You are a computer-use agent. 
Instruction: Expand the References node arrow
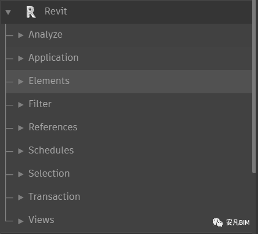[21, 128]
